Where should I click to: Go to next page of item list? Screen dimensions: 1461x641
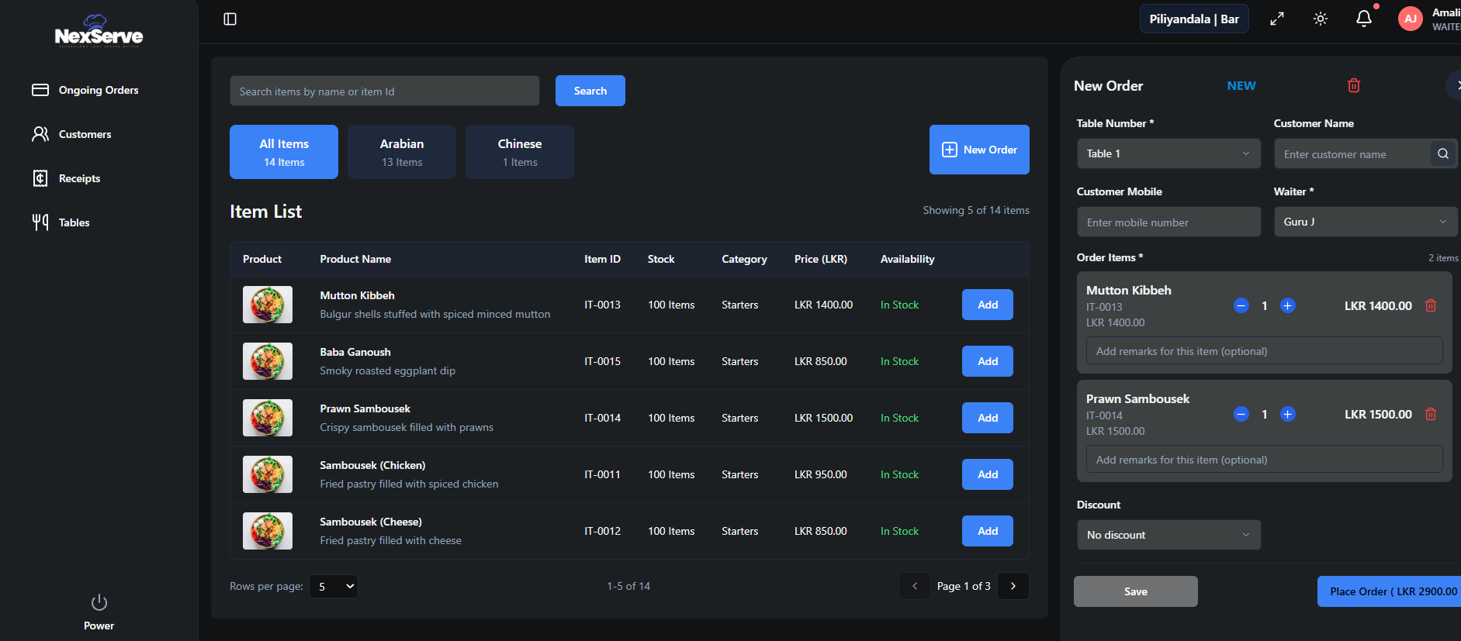coord(1013,586)
